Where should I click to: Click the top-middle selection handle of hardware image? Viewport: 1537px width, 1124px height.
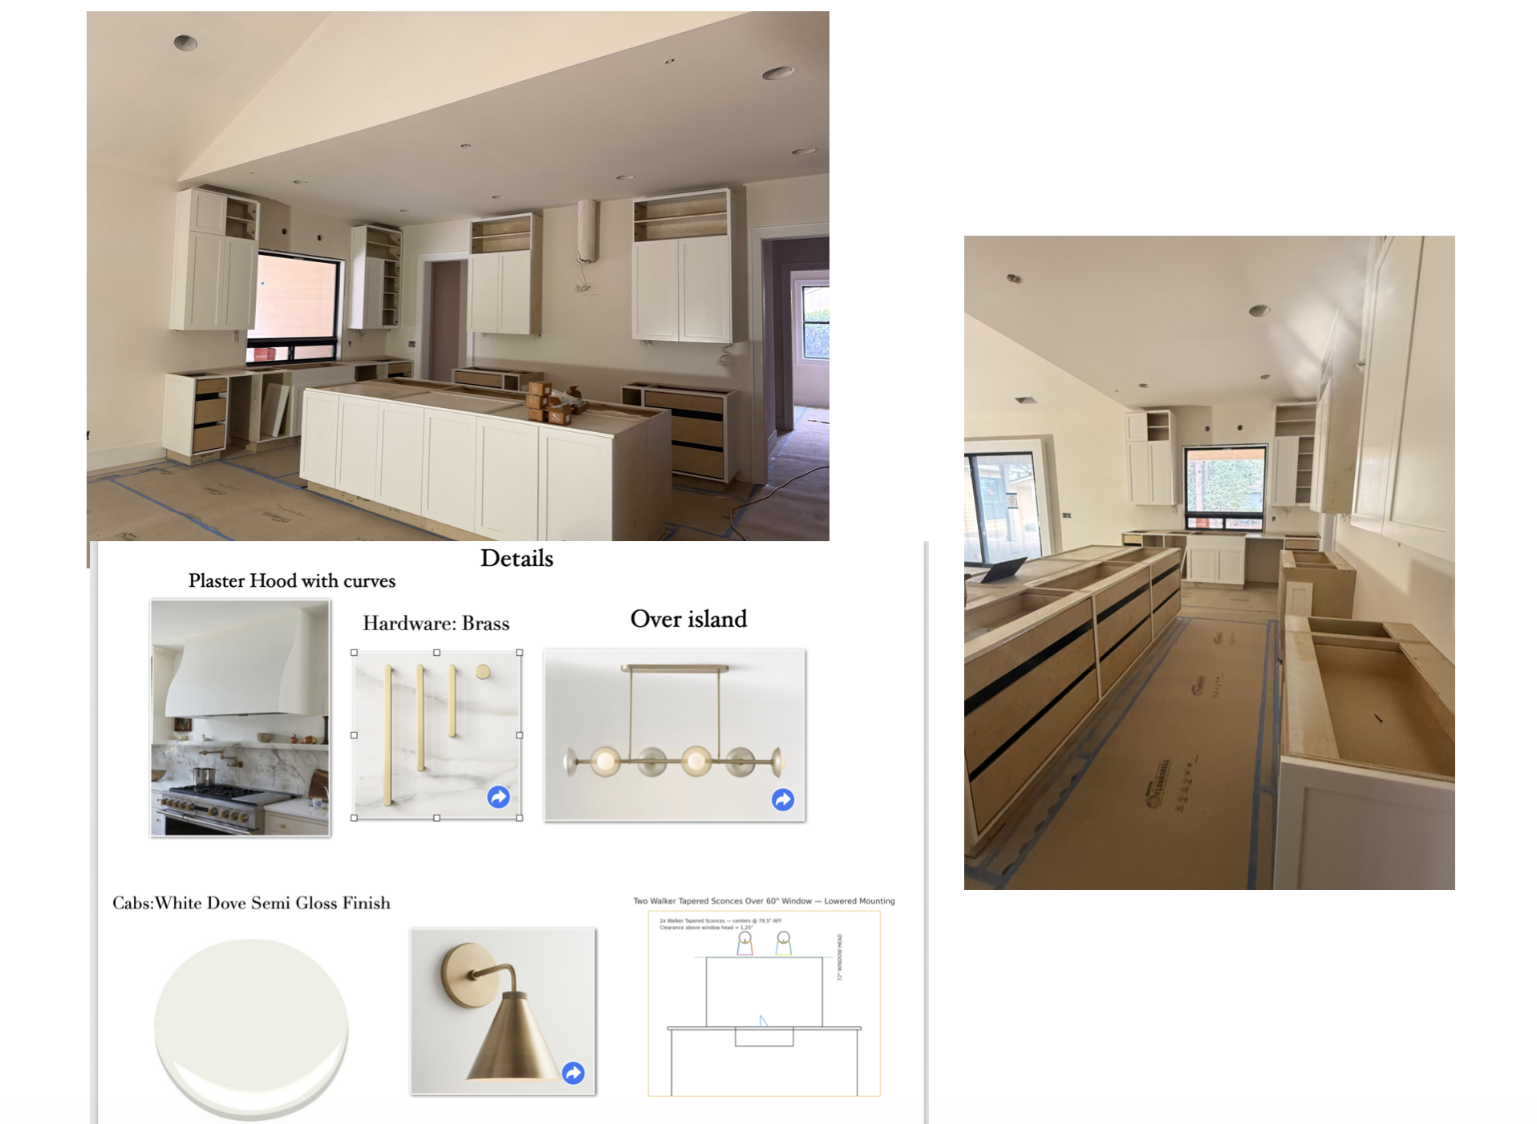(x=436, y=653)
